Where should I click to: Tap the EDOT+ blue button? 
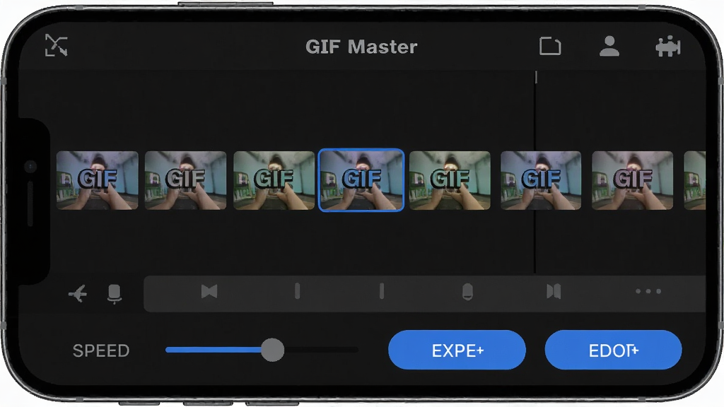[613, 350]
